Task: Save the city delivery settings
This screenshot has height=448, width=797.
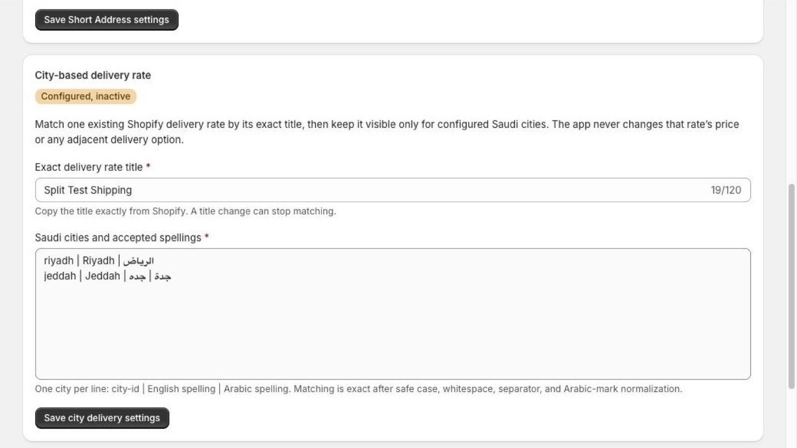Action: click(x=102, y=418)
